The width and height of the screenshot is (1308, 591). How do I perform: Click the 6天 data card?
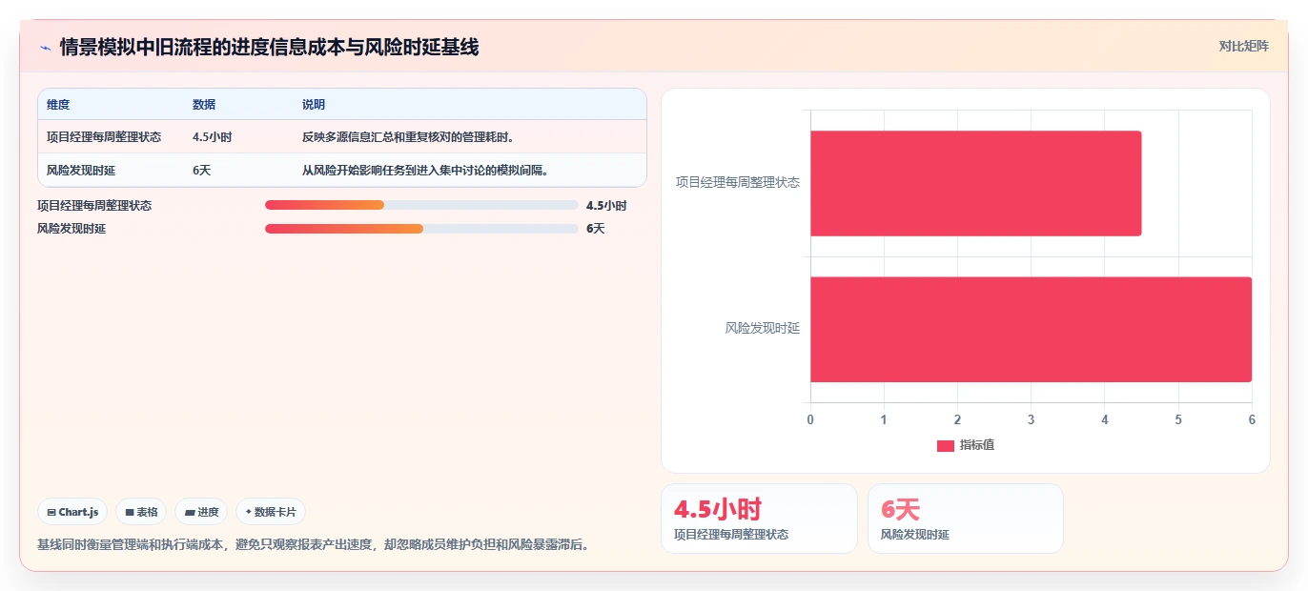coord(966,519)
